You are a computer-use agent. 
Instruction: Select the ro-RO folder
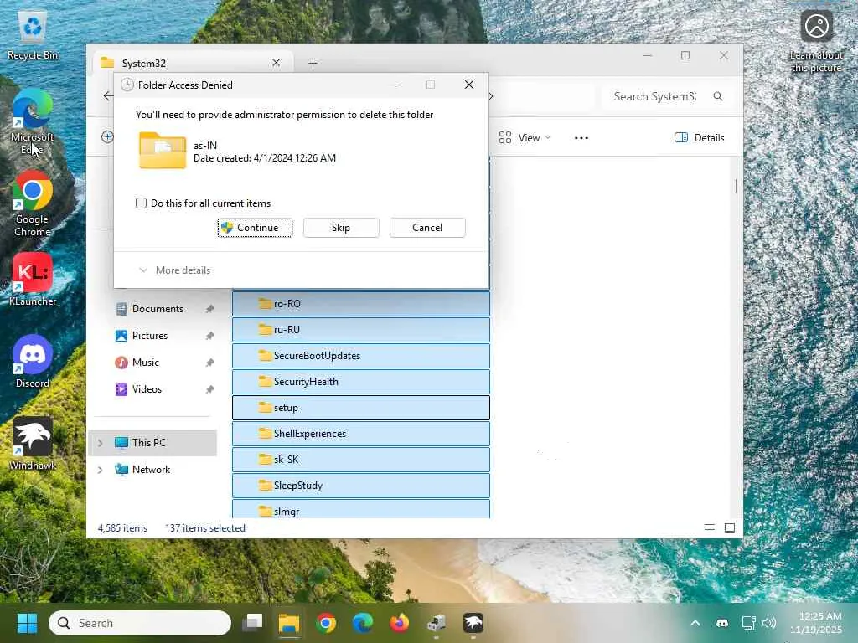click(361, 303)
